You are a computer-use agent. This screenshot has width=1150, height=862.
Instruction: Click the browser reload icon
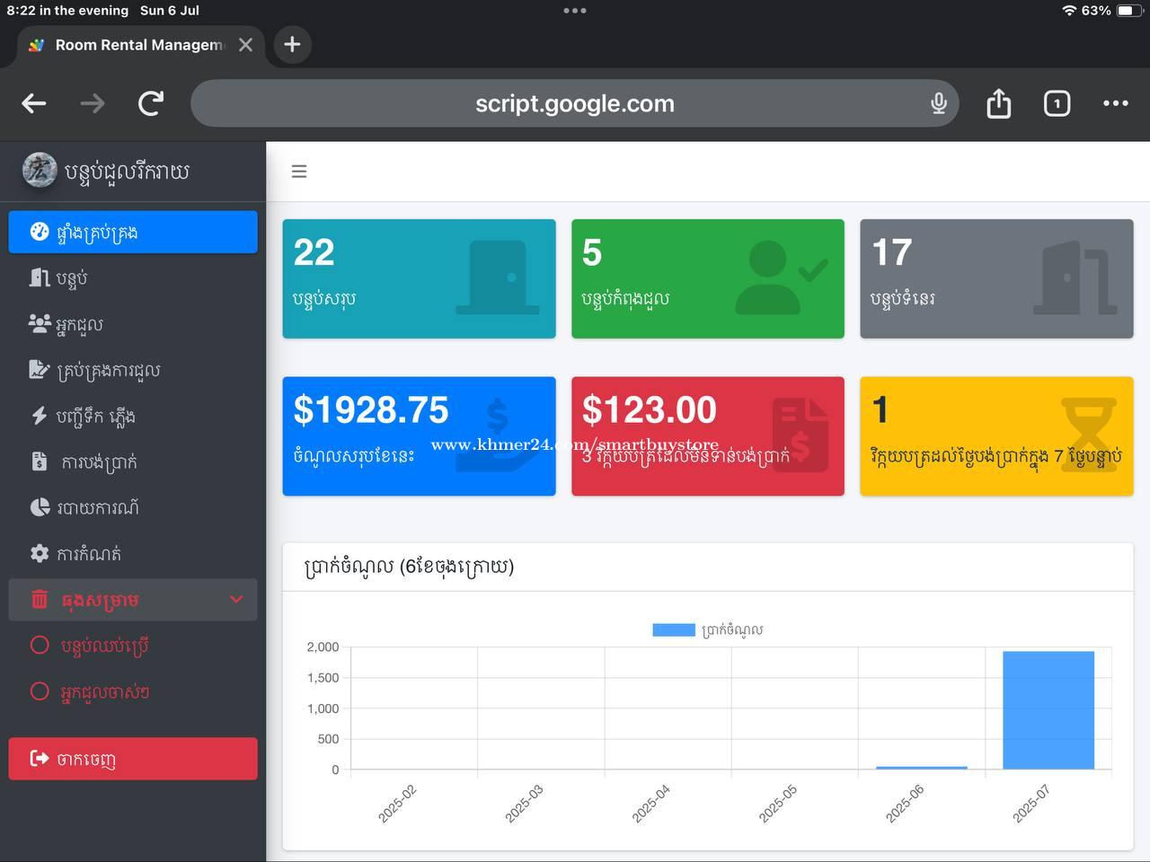click(151, 104)
